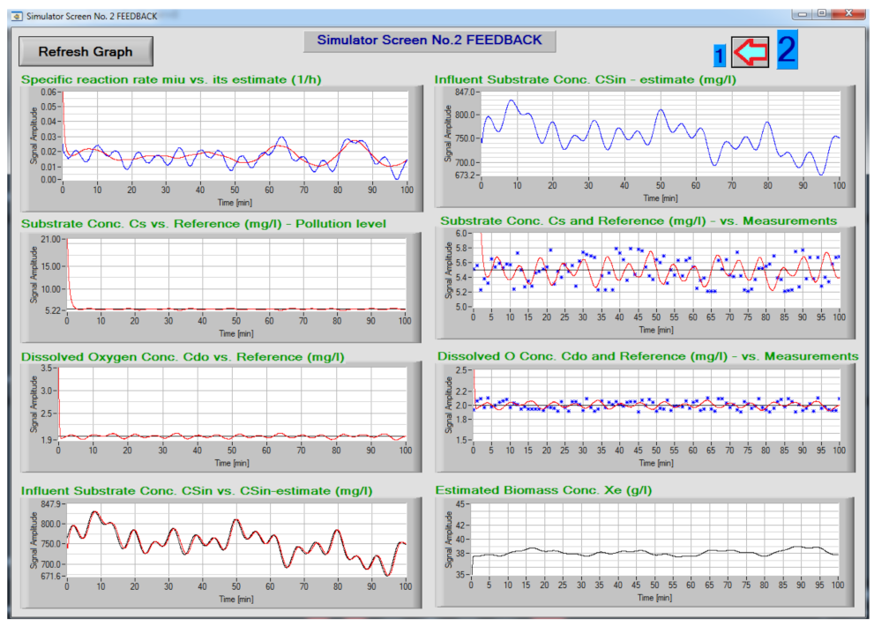Select the 21.00 y-axis maximum value

pyautogui.click(x=51, y=240)
